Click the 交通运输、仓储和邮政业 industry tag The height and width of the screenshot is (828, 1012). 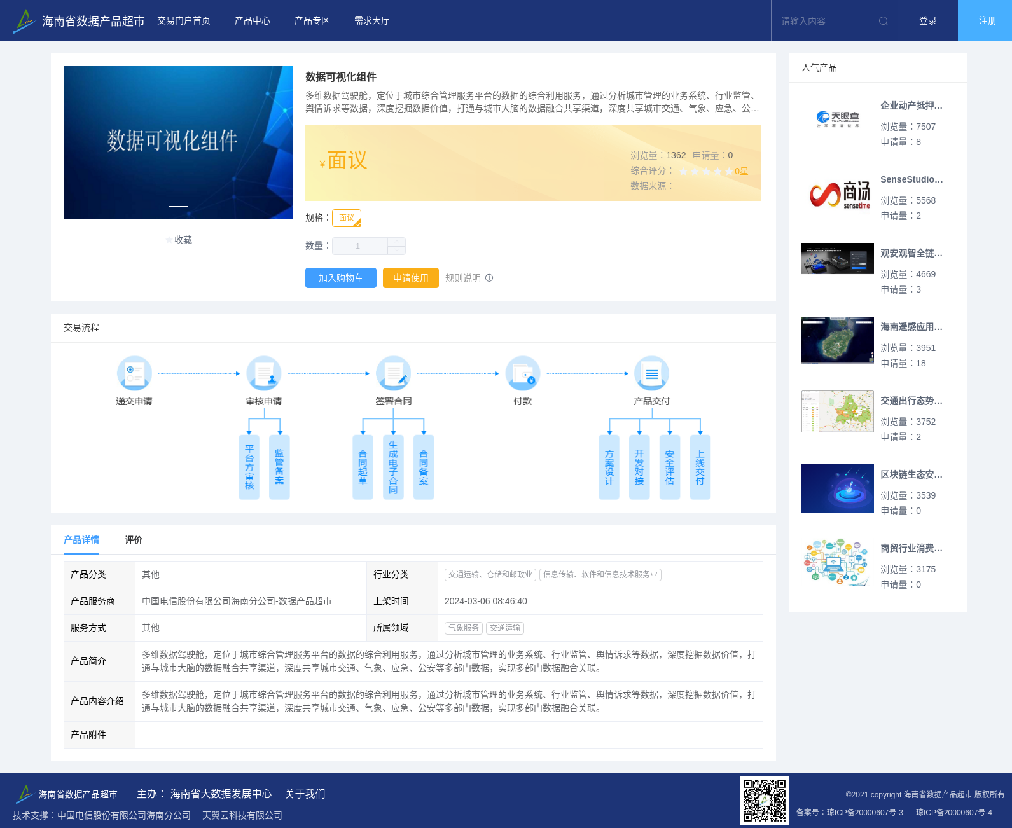pos(490,574)
